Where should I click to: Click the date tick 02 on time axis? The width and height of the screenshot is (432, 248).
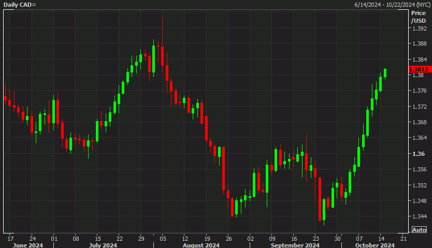pyautogui.click(x=250, y=239)
